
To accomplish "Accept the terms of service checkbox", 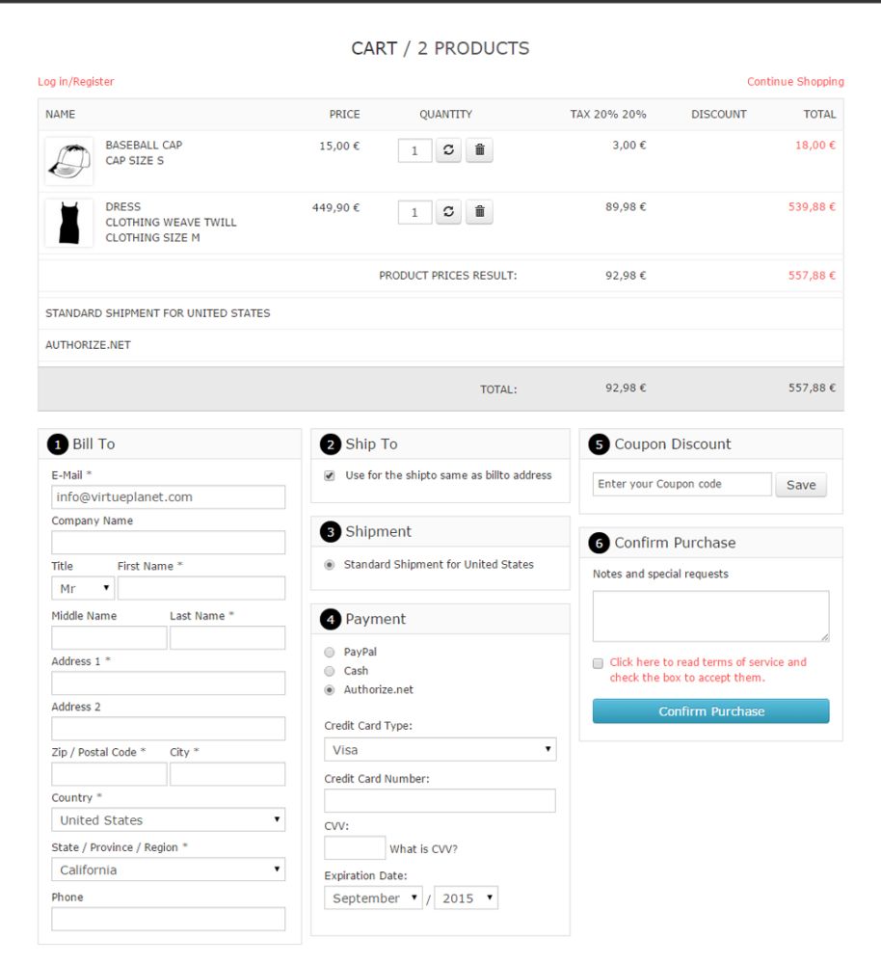I will [598, 663].
